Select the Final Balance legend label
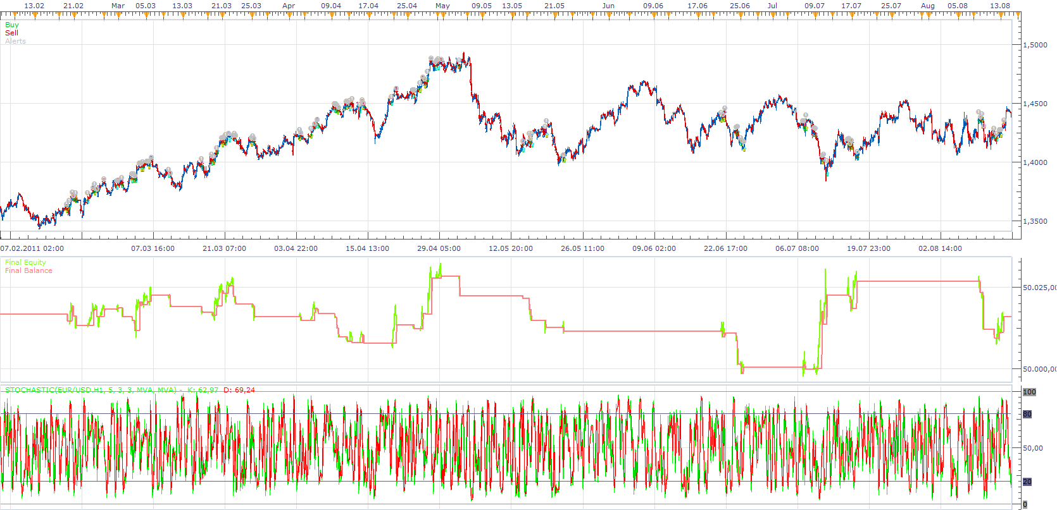Image resolution: width=1057 pixels, height=510 pixels. tap(28, 270)
